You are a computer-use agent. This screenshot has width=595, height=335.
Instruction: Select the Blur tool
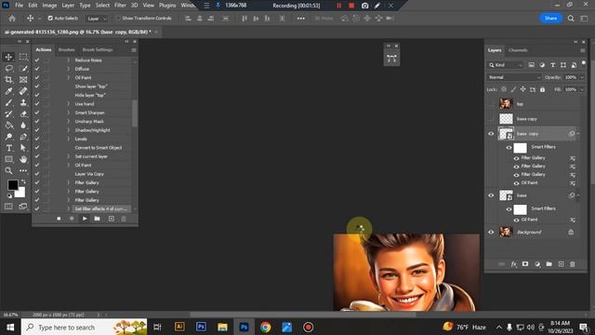(23, 126)
